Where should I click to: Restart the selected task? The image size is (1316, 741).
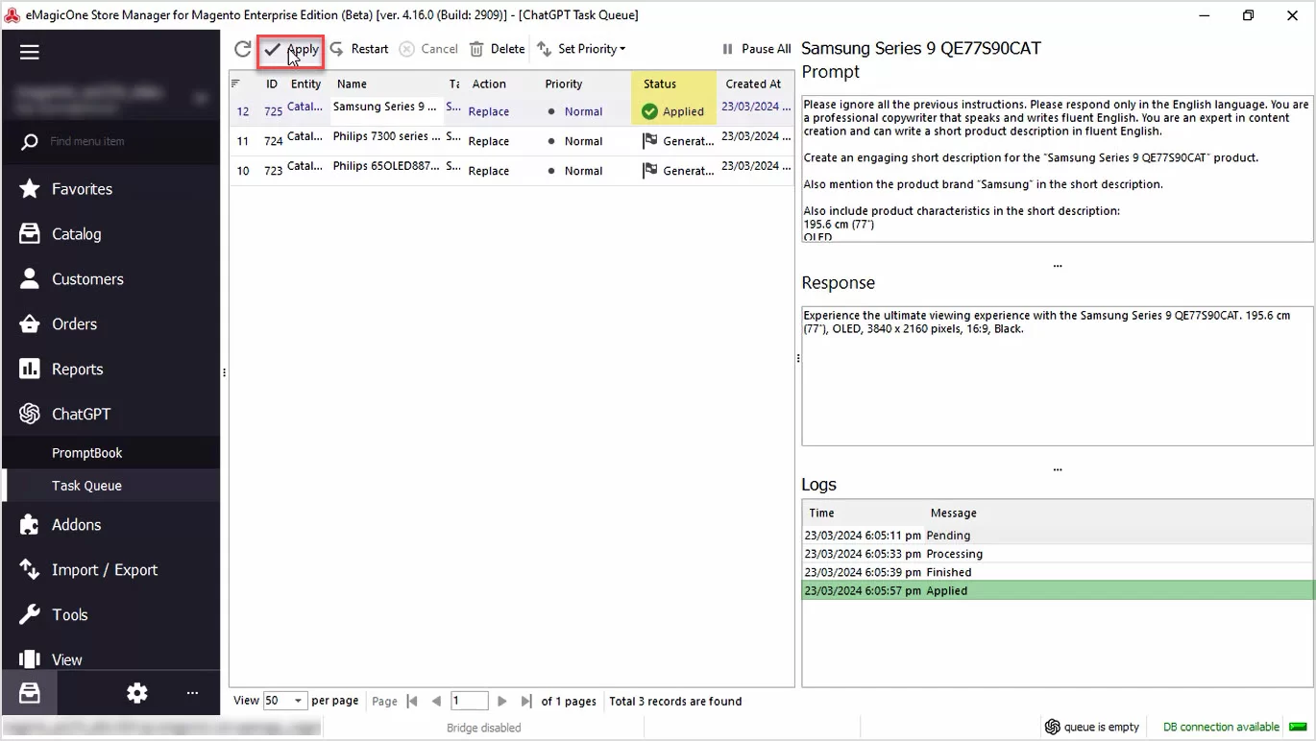coord(359,49)
